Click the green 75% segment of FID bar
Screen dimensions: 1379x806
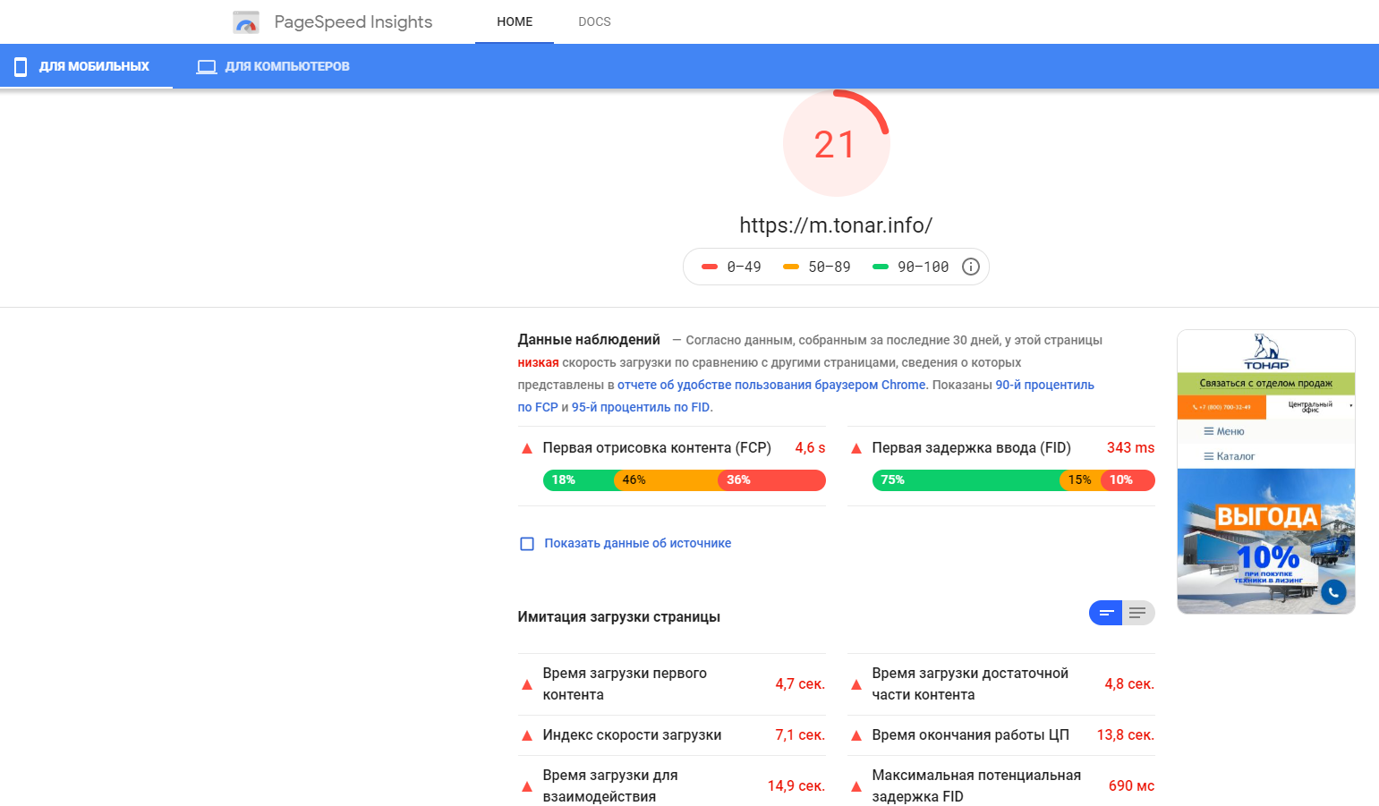tap(966, 480)
